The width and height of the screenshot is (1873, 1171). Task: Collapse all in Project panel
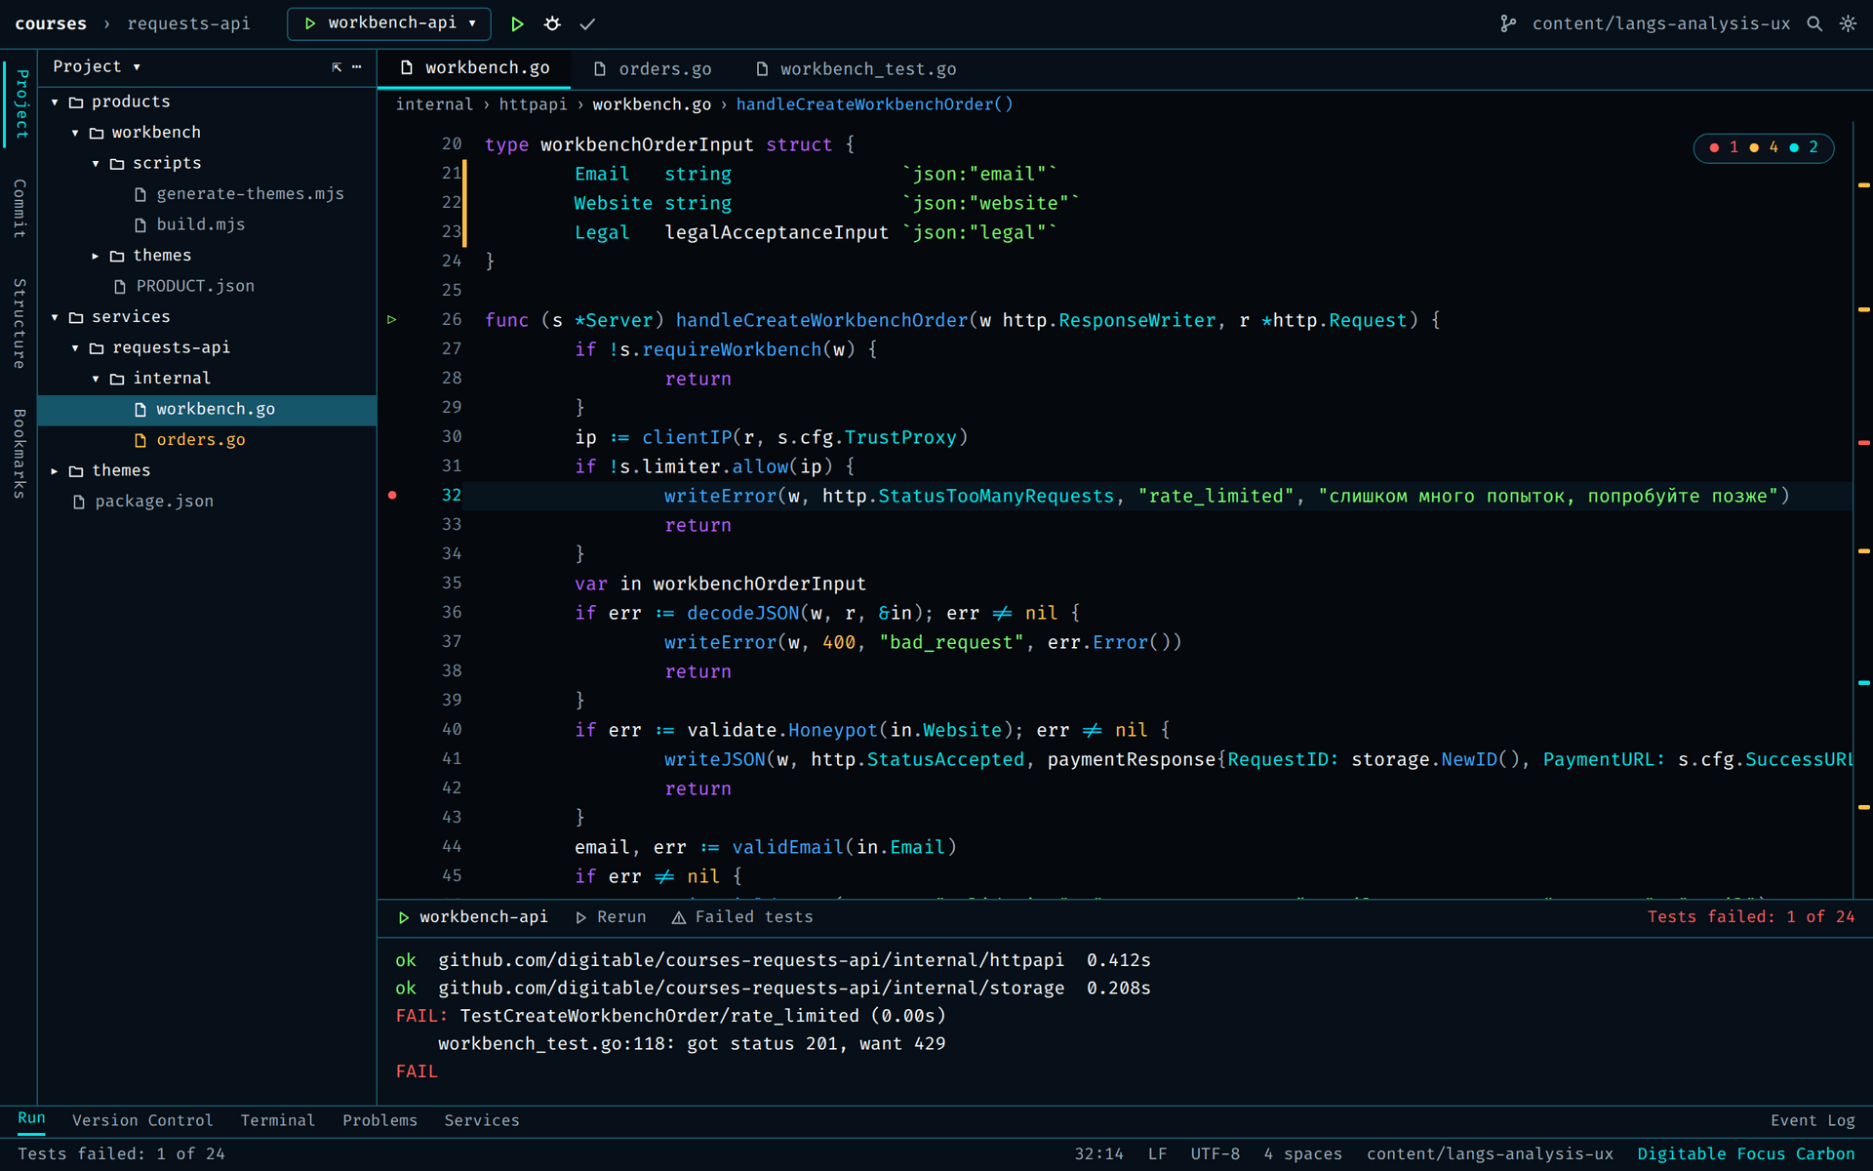[x=337, y=66]
